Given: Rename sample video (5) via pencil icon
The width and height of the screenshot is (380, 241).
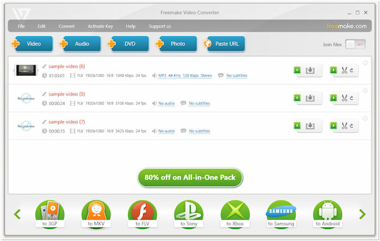Looking at the screenshot, I should [x=44, y=94].
